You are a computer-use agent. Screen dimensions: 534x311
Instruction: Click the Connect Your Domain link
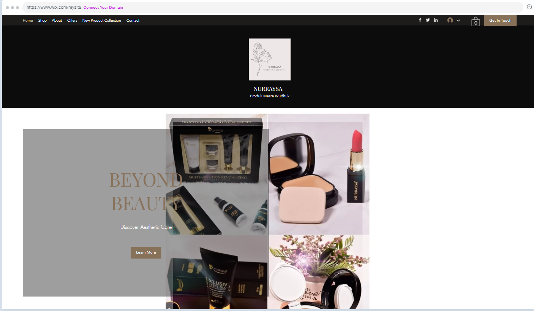coord(103,8)
